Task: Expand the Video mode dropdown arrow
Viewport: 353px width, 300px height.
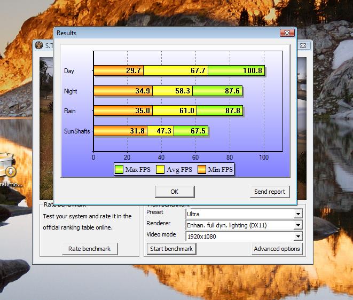Action: 298,236
